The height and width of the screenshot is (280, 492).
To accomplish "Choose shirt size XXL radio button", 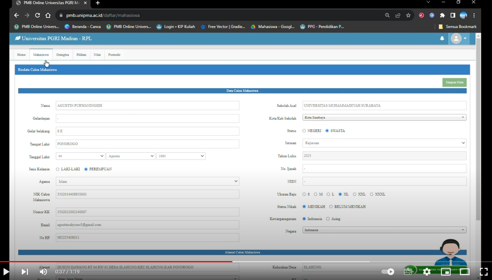I will click(355, 194).
